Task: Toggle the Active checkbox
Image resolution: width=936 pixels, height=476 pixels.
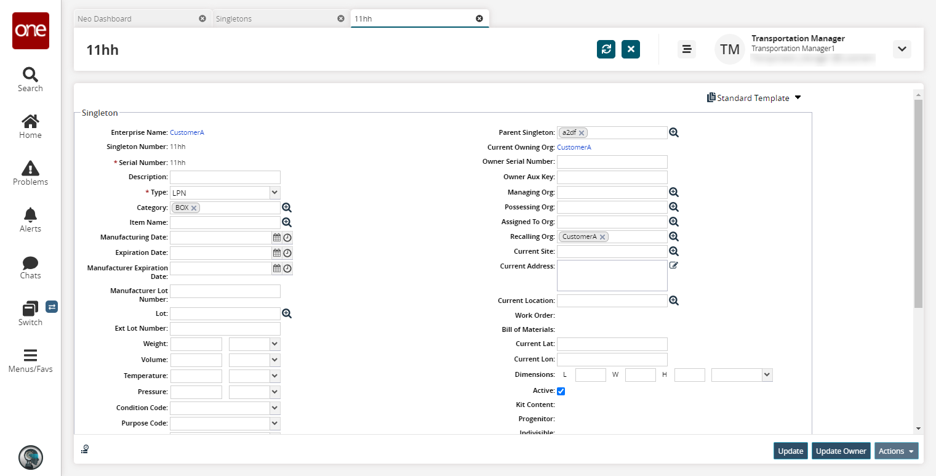Action: click(x=561, y=391)
